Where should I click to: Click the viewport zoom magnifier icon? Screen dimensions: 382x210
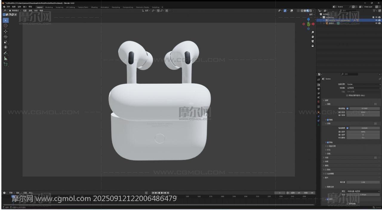(x=312, y=32)
